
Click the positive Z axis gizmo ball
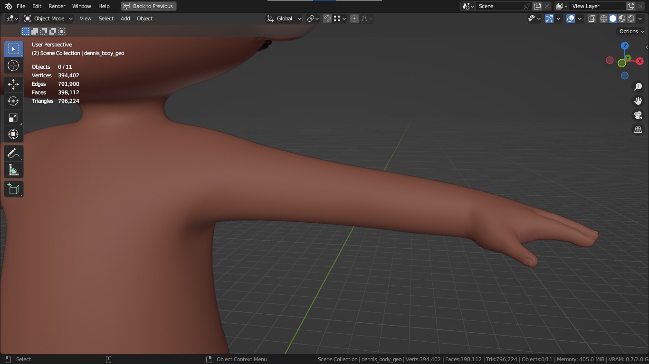625,46
